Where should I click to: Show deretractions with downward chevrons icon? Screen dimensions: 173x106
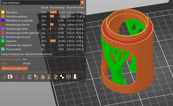(x=23, y=77)
